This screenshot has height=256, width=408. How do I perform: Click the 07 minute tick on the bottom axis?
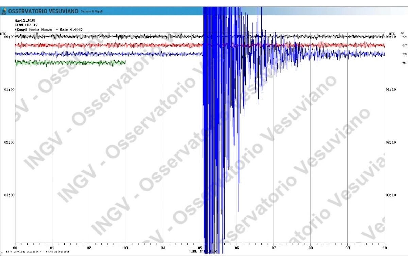[x=274, y=248]
